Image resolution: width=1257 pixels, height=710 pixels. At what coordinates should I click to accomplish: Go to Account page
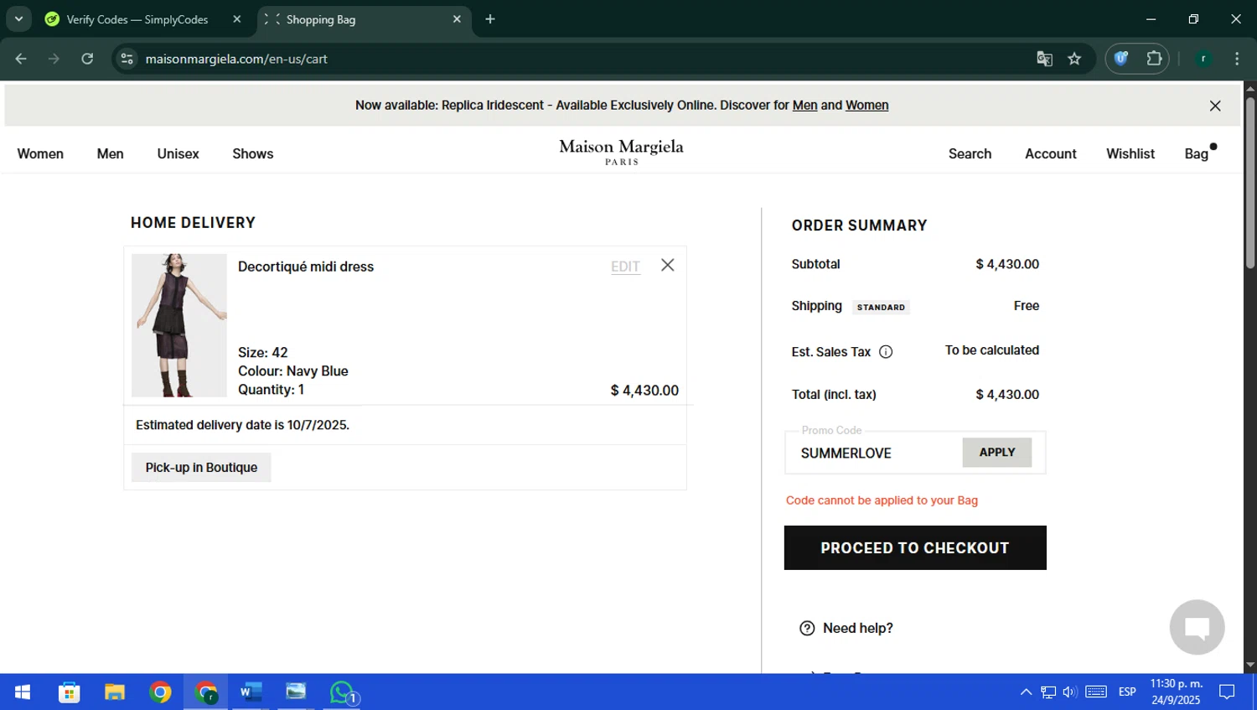[1050, 154]
